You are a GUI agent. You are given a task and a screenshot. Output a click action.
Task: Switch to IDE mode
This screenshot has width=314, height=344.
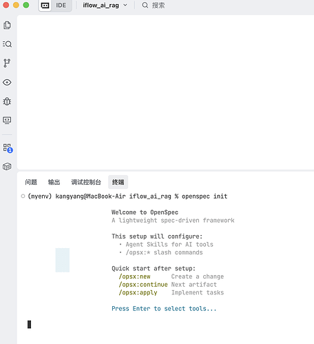pyautogui.click(x=61, y=6)
